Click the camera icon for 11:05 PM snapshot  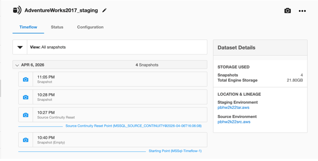[x=26, y=79]
